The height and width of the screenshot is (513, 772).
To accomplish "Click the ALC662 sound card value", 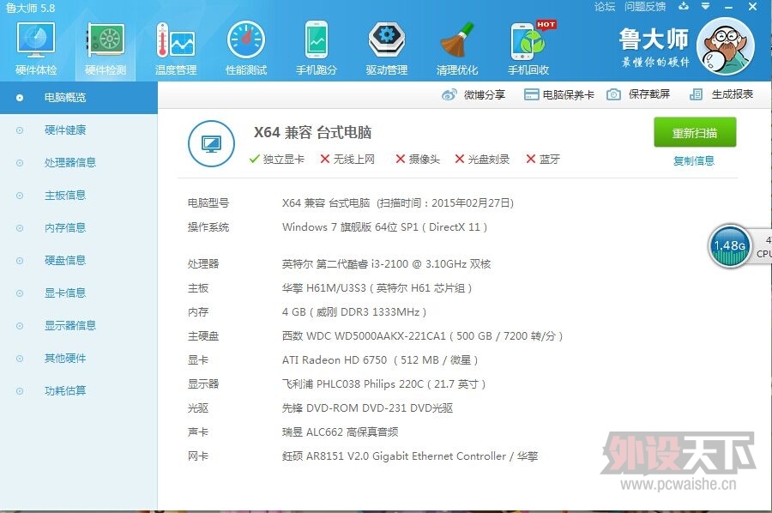I will point(340,432).
